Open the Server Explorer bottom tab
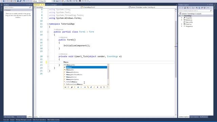This screenshot has height=122, width=217. 21,117
